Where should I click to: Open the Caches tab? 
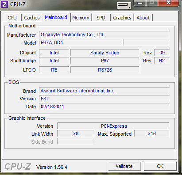pyautogui.click(x=32, y=18)
